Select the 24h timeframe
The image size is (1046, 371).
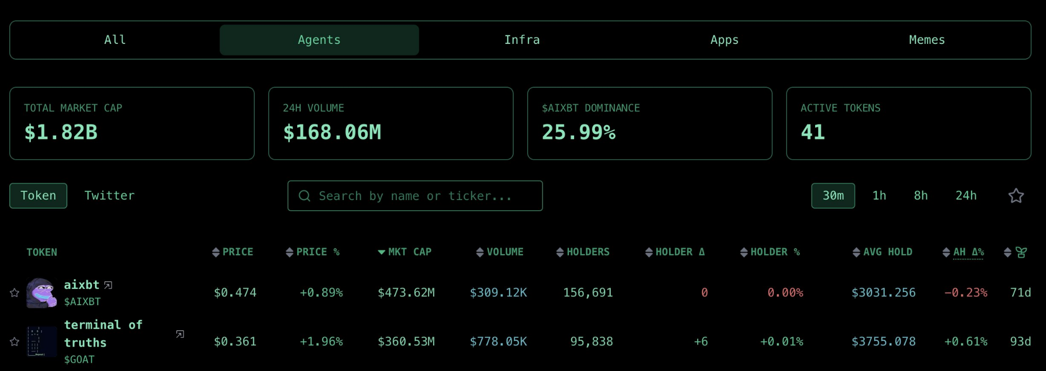(966, 196)
